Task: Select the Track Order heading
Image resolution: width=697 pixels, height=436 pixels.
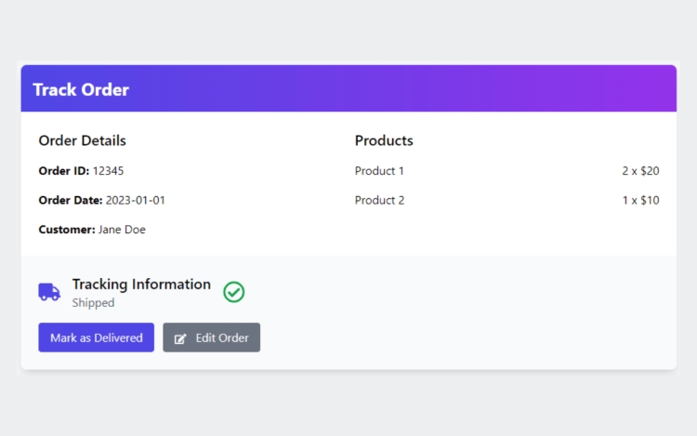Action: click(x=81, y=90)
